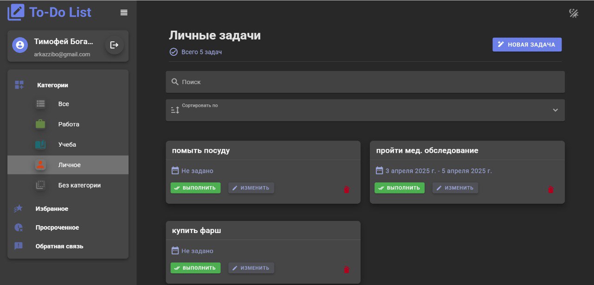Image resolution: width=594 pixels, height=285 pixels.
Task: Toggle the theme icon in the top right corner
Action: pos(574,13)
